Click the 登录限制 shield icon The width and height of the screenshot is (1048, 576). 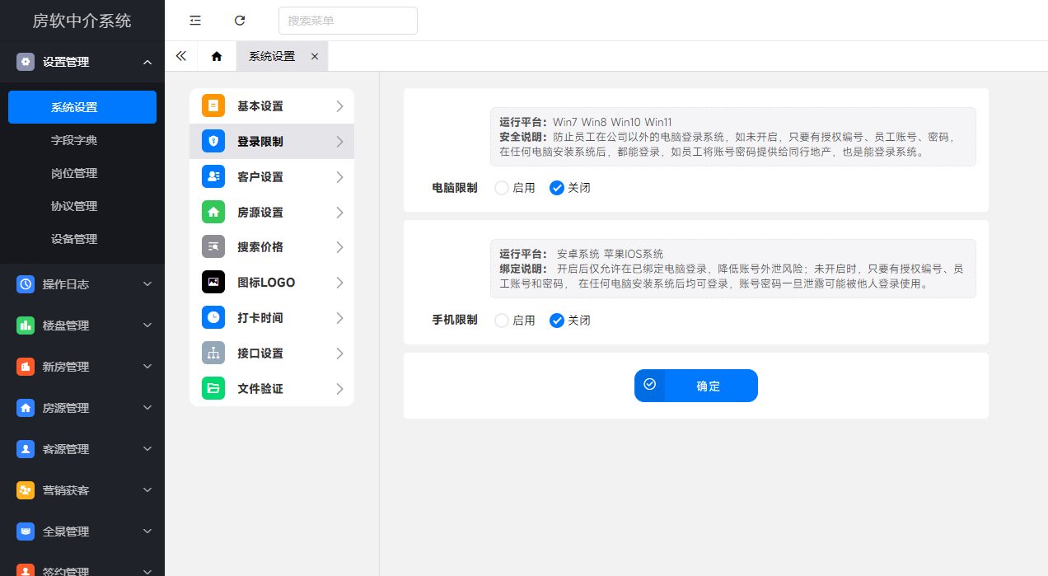(213, 141)
